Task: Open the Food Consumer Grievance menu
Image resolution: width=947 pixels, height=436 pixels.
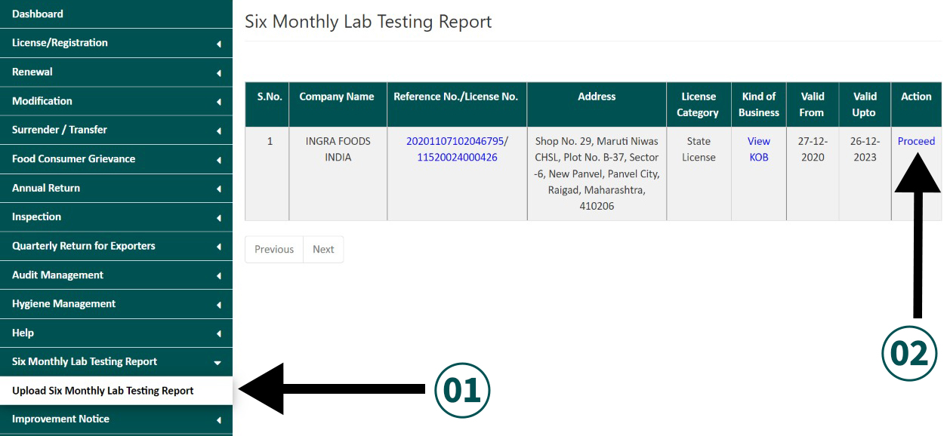Action: 116,159
